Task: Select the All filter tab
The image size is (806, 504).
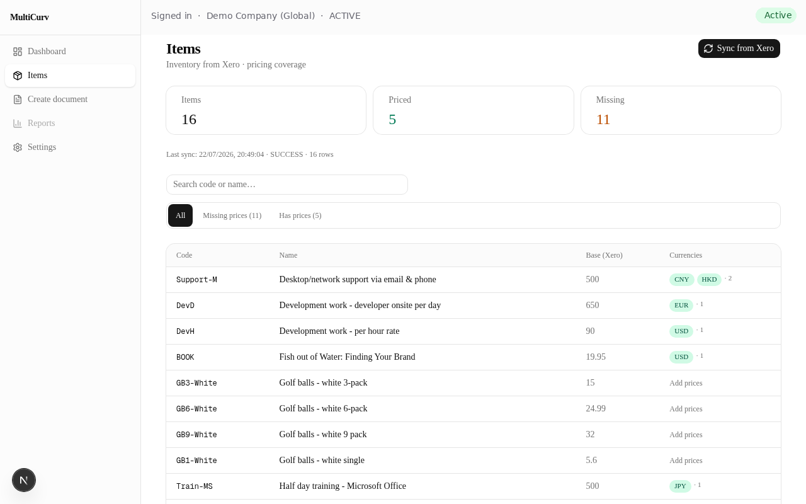Action: click(x=180, y=215)
